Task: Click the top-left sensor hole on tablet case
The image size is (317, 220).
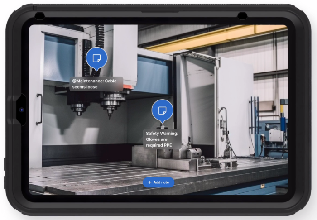Action: tap(39, 16)
